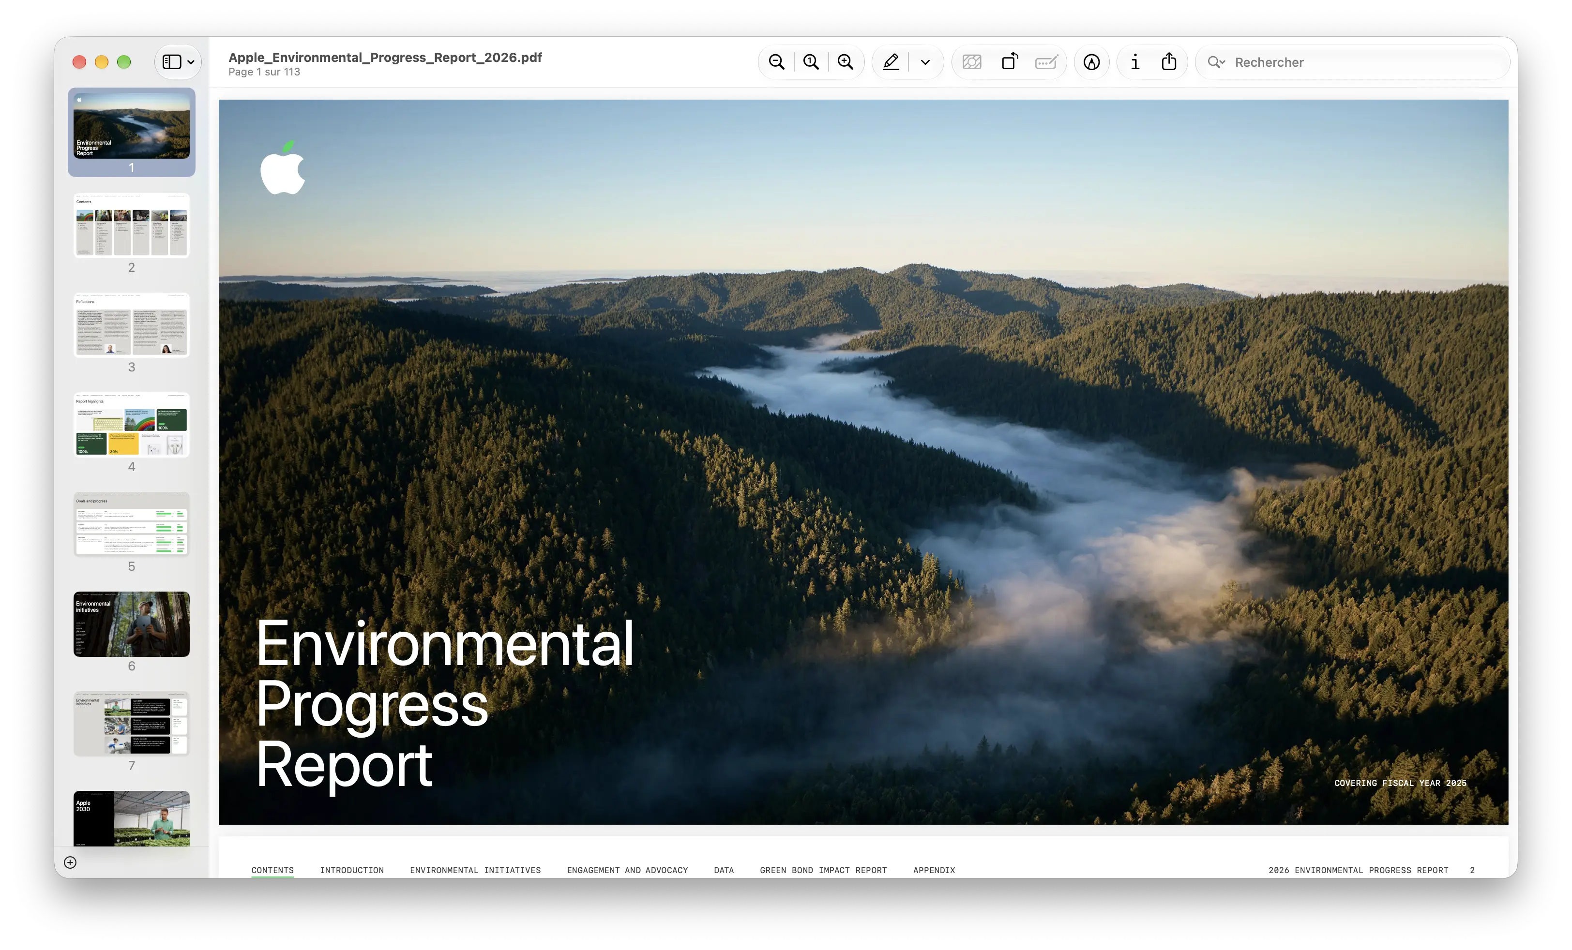Open the highlight options dropdown arrow

pos(925,62)
